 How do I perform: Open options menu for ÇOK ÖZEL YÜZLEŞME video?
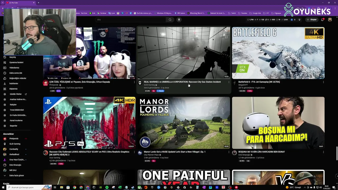pyautogui.click(x=134, y=82)
